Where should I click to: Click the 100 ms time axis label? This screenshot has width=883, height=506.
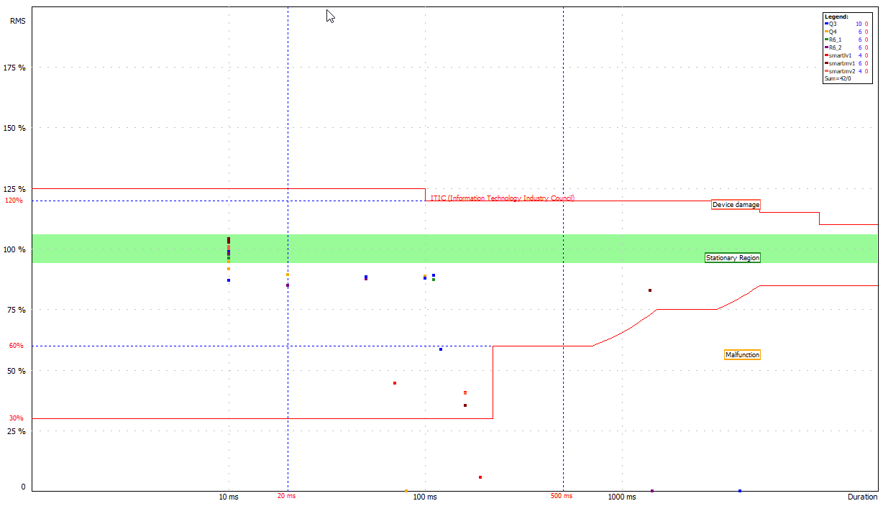click(x=425, y=497)
